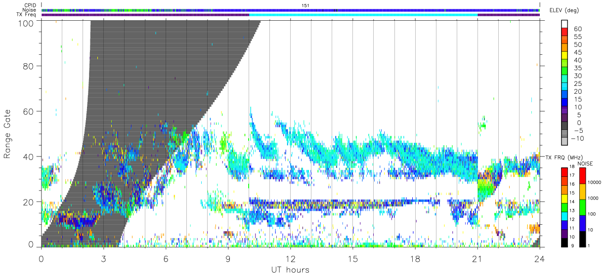The width and height of the screenshot is (607, 280).
Task: Click the "NOISE" colorbar title
Action: 586,163
